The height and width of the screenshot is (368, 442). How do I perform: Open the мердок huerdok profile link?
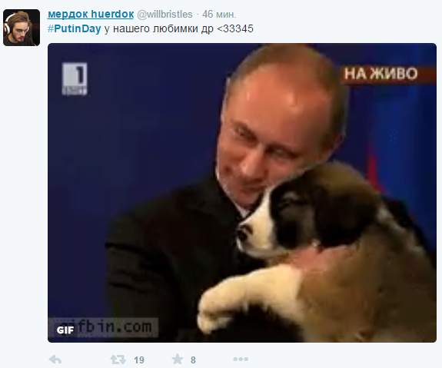[91, 14]
